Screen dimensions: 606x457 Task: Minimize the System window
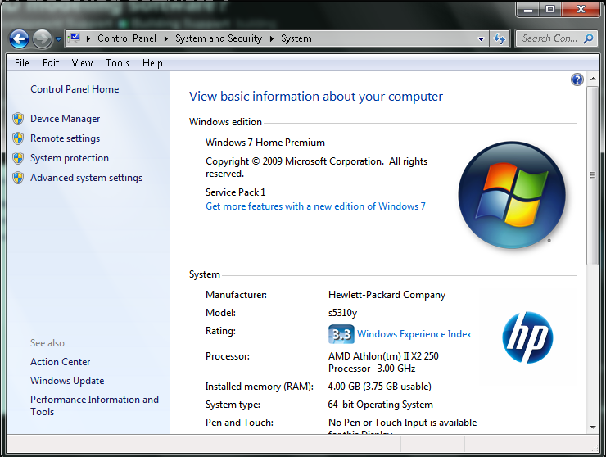click(x=528, y=9)
